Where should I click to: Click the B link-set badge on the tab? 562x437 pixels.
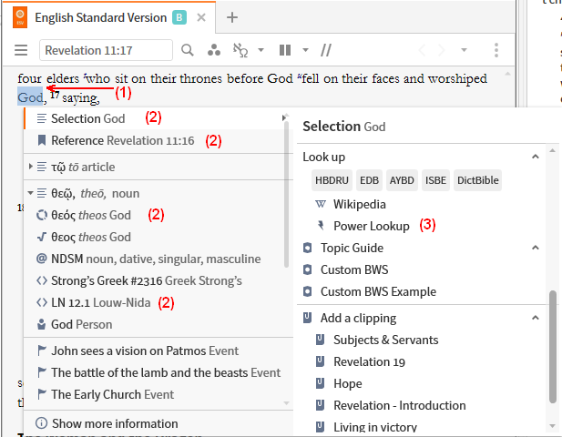pos(179,17)
